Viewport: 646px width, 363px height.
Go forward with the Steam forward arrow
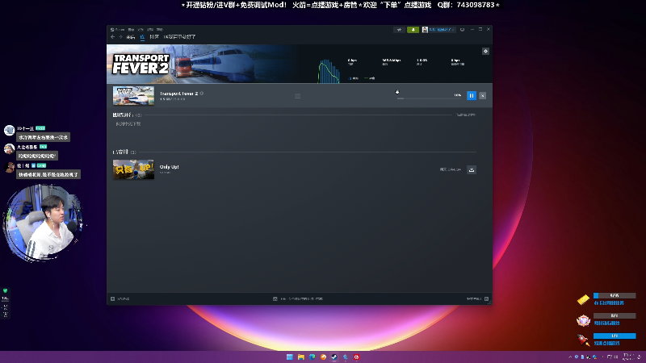tap(120, 36)
